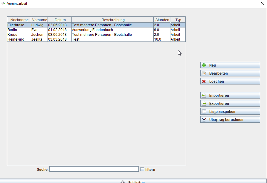Viewport: 267px width, 183px height.
Task: Click the red X icon for Löschen
Action: coord(204,81)
